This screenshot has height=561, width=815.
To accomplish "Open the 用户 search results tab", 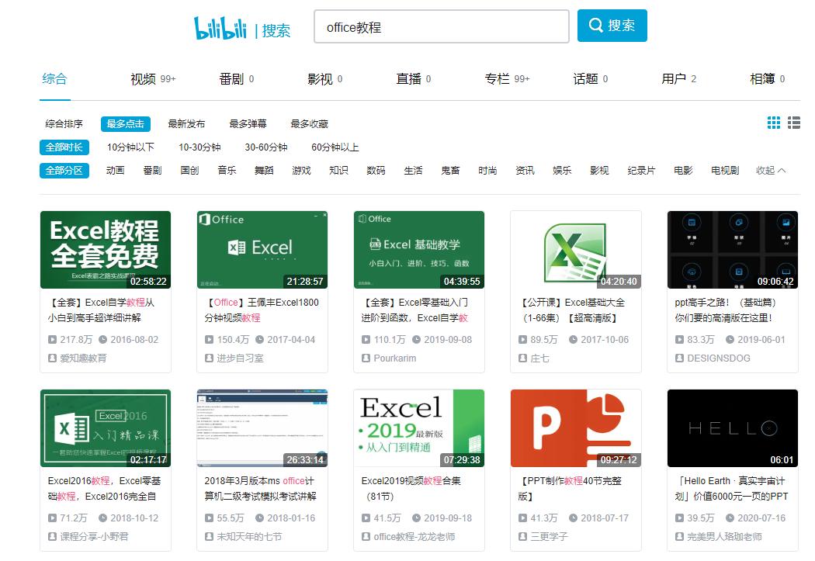I will (x=673, y=78).
